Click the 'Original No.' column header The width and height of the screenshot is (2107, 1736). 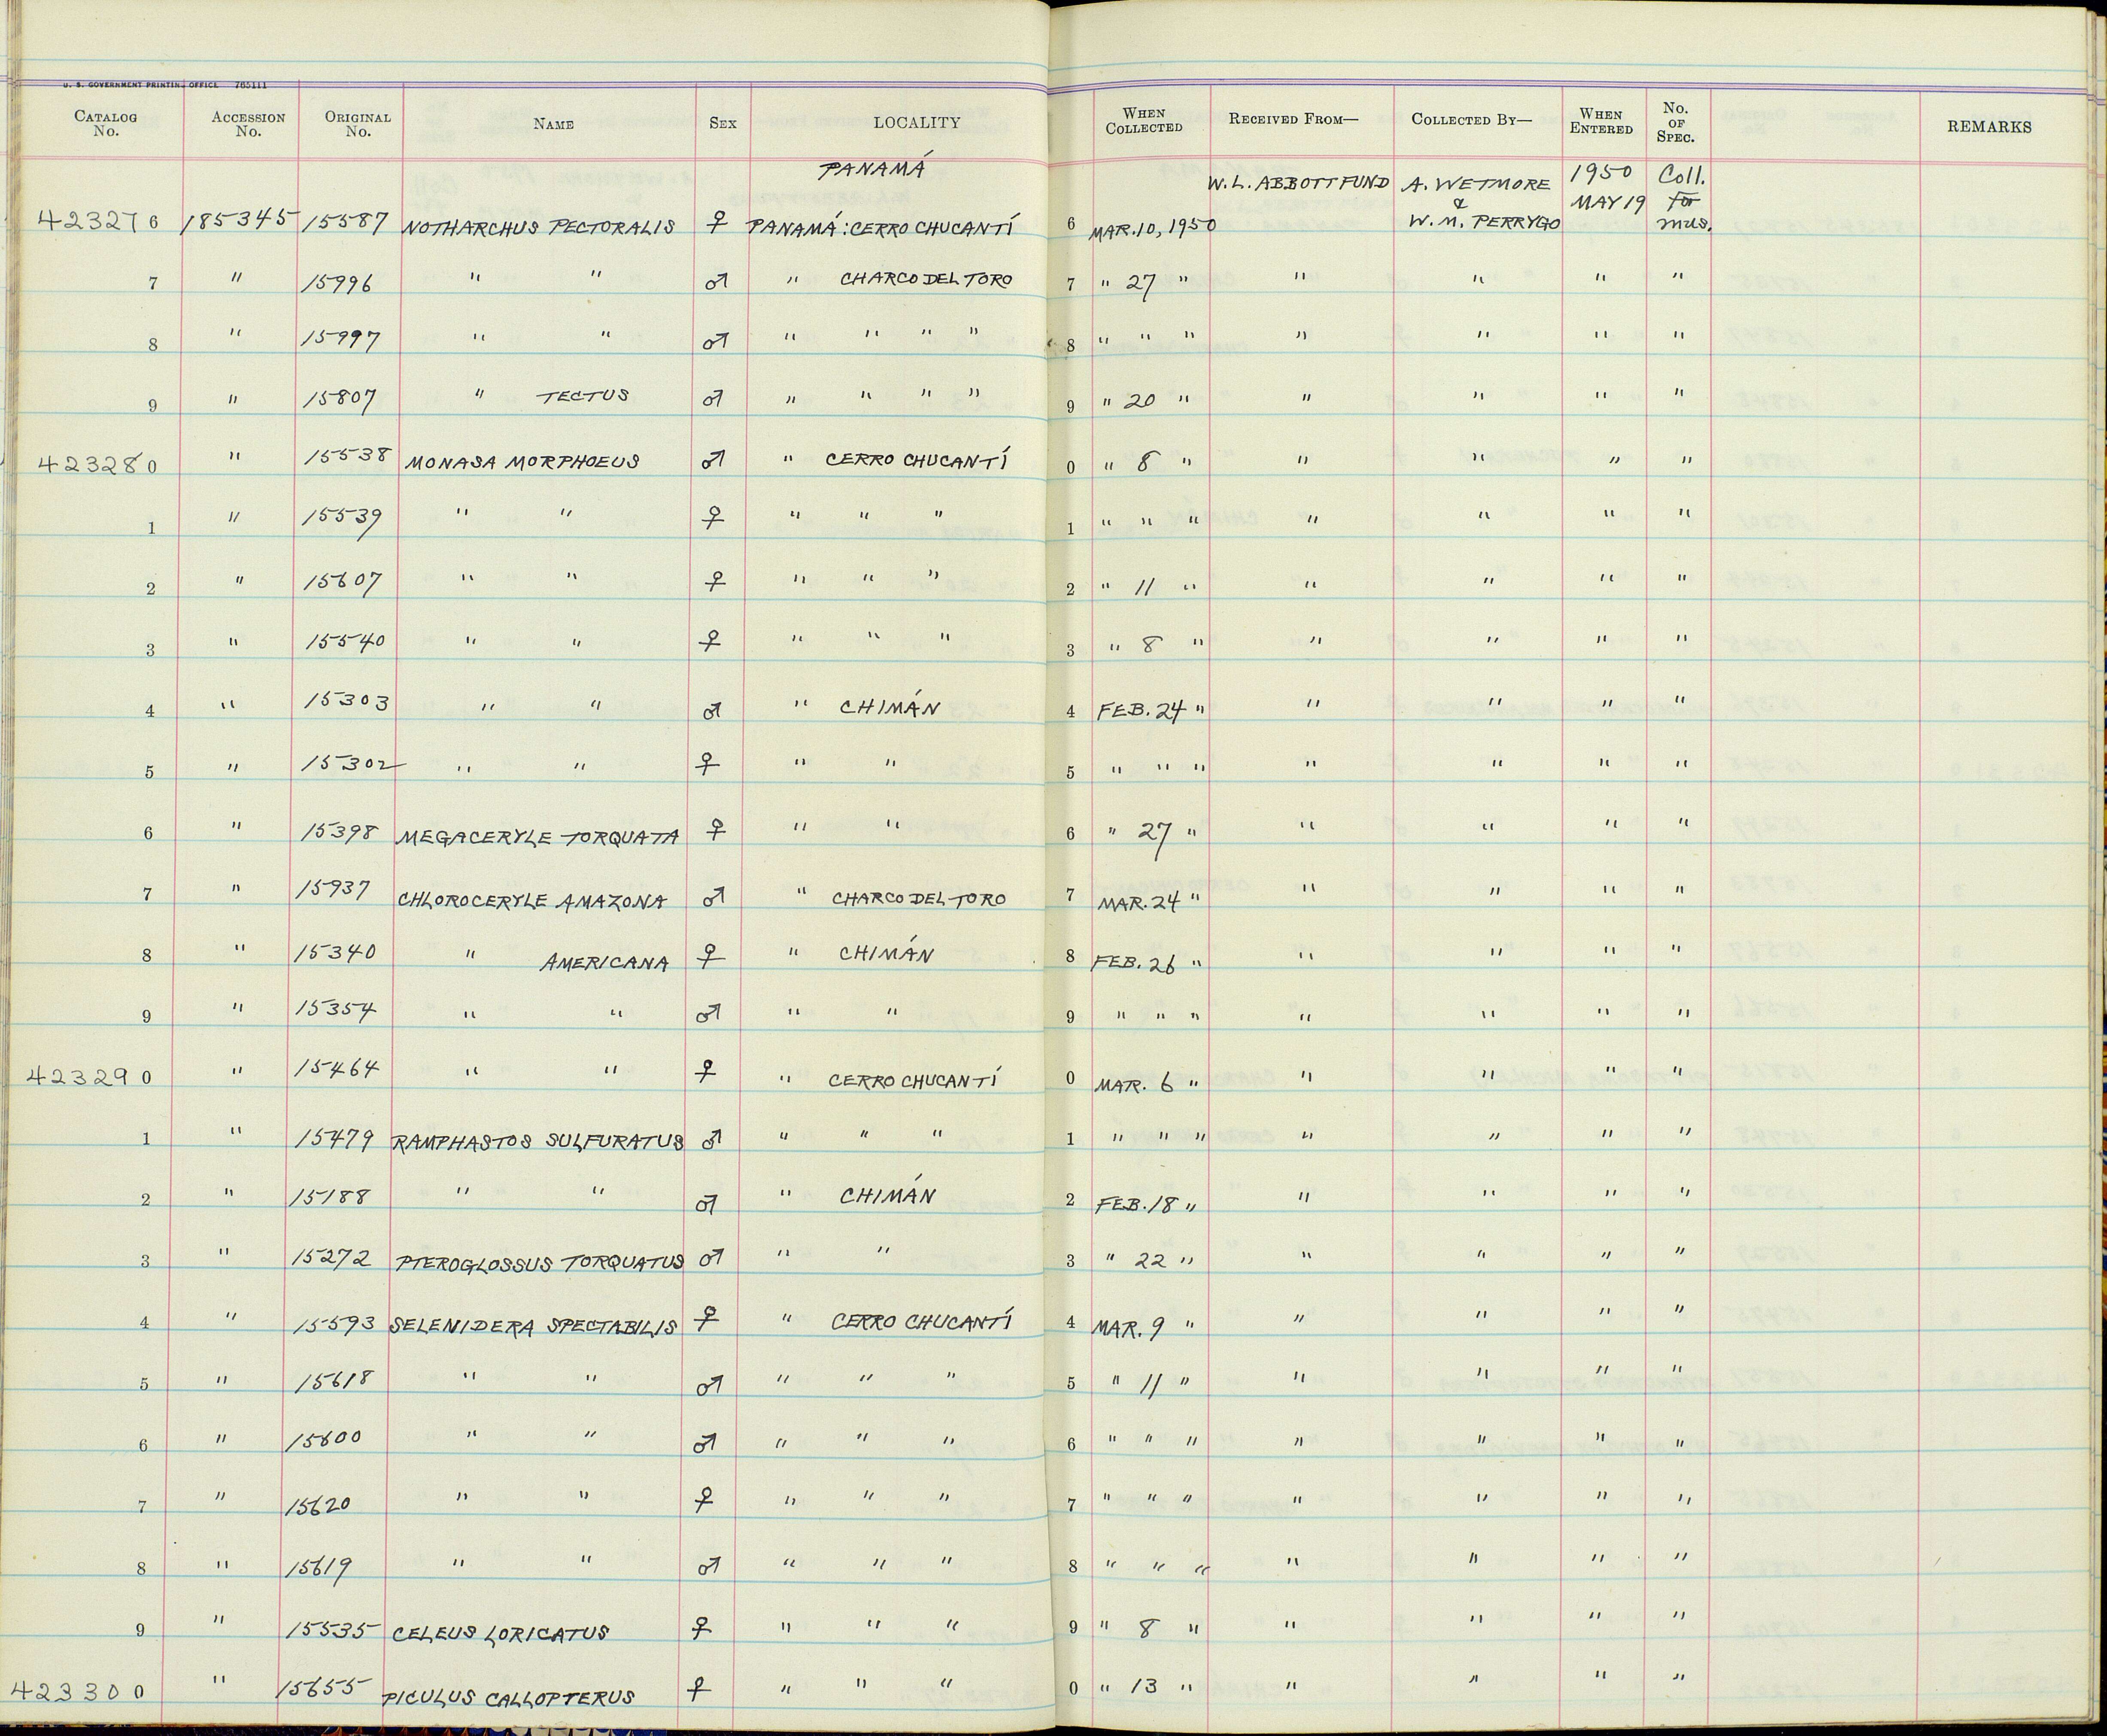(x=358, y=123)
